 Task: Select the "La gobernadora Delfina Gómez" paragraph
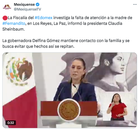[66, 44]
